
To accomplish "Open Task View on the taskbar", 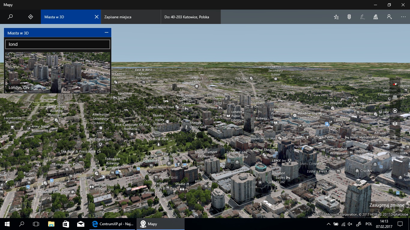I will [36, 224].
